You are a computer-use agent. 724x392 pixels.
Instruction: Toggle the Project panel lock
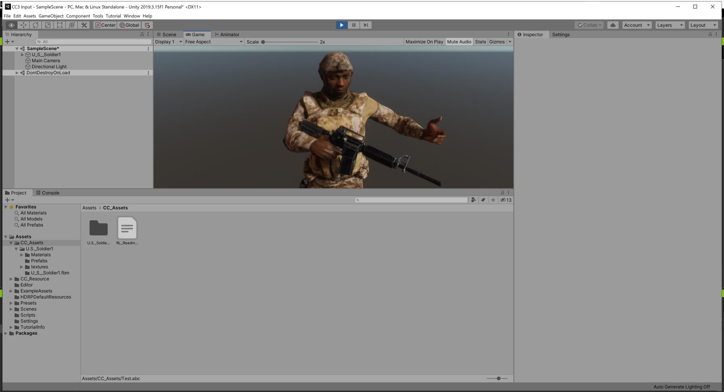[502, 193]
